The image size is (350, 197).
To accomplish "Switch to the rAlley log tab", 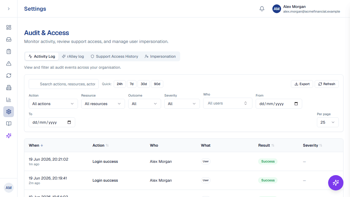I will click(x=73, y=56).
